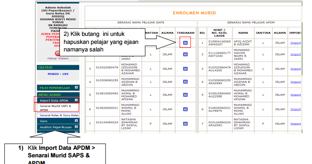Delete SAPS student MUHAMMAD AKMAL B MOHAMED AFIZAN

(x=185, y=95)
